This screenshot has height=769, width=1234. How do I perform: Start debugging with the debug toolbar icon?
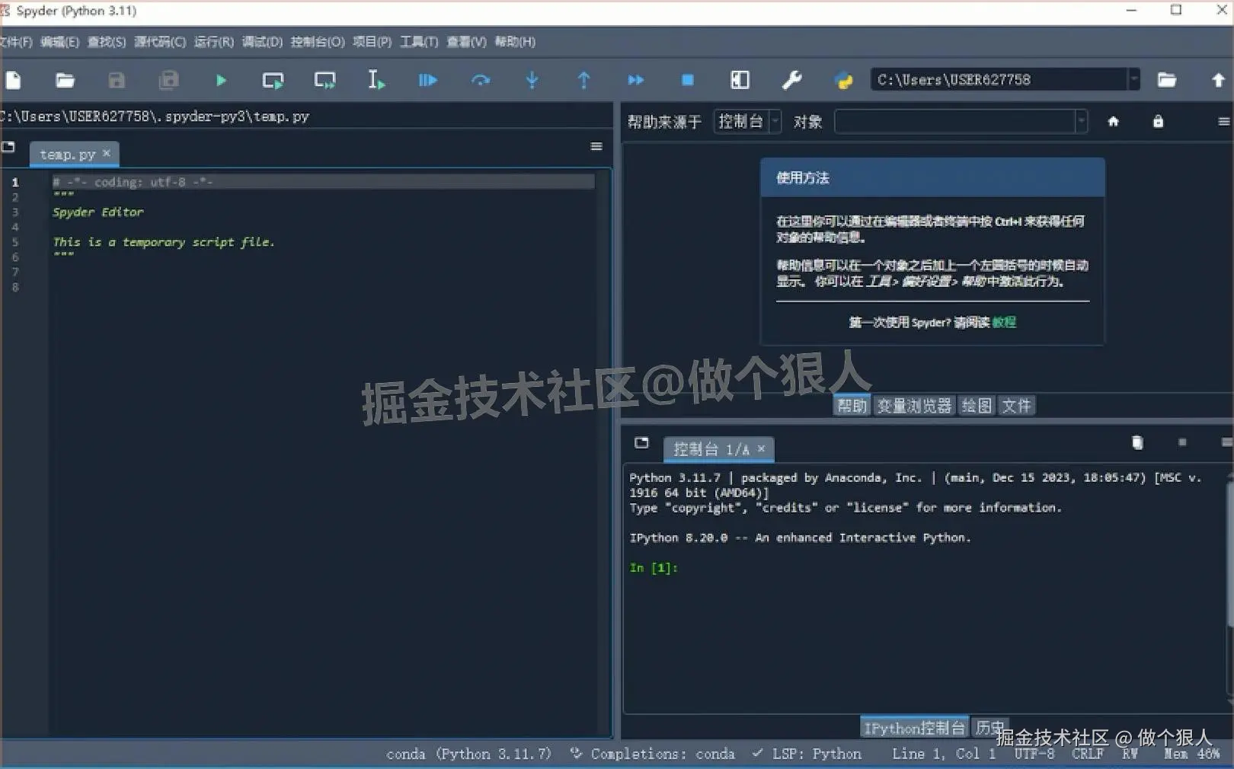point(427,79)
